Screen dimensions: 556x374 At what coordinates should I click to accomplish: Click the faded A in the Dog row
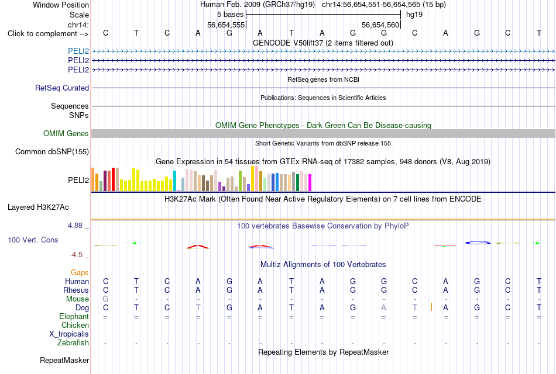click(383, 308)
